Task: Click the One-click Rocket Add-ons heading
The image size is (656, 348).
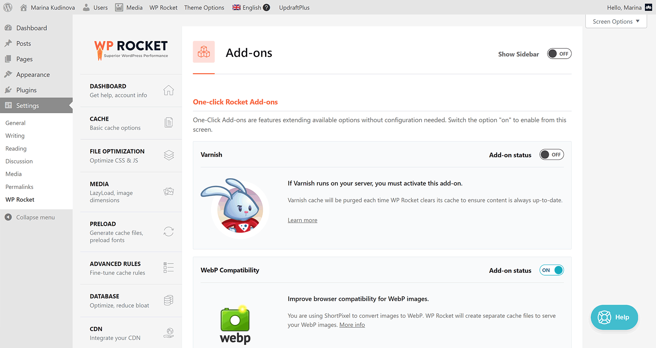Action: 235,102
